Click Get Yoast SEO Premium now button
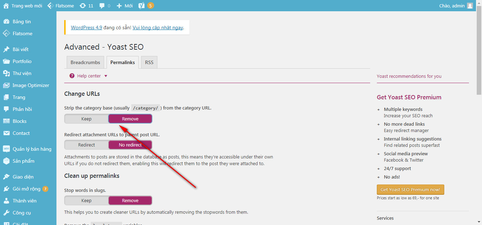The height and width of the screenshot is (225, 482). (410, 189)
